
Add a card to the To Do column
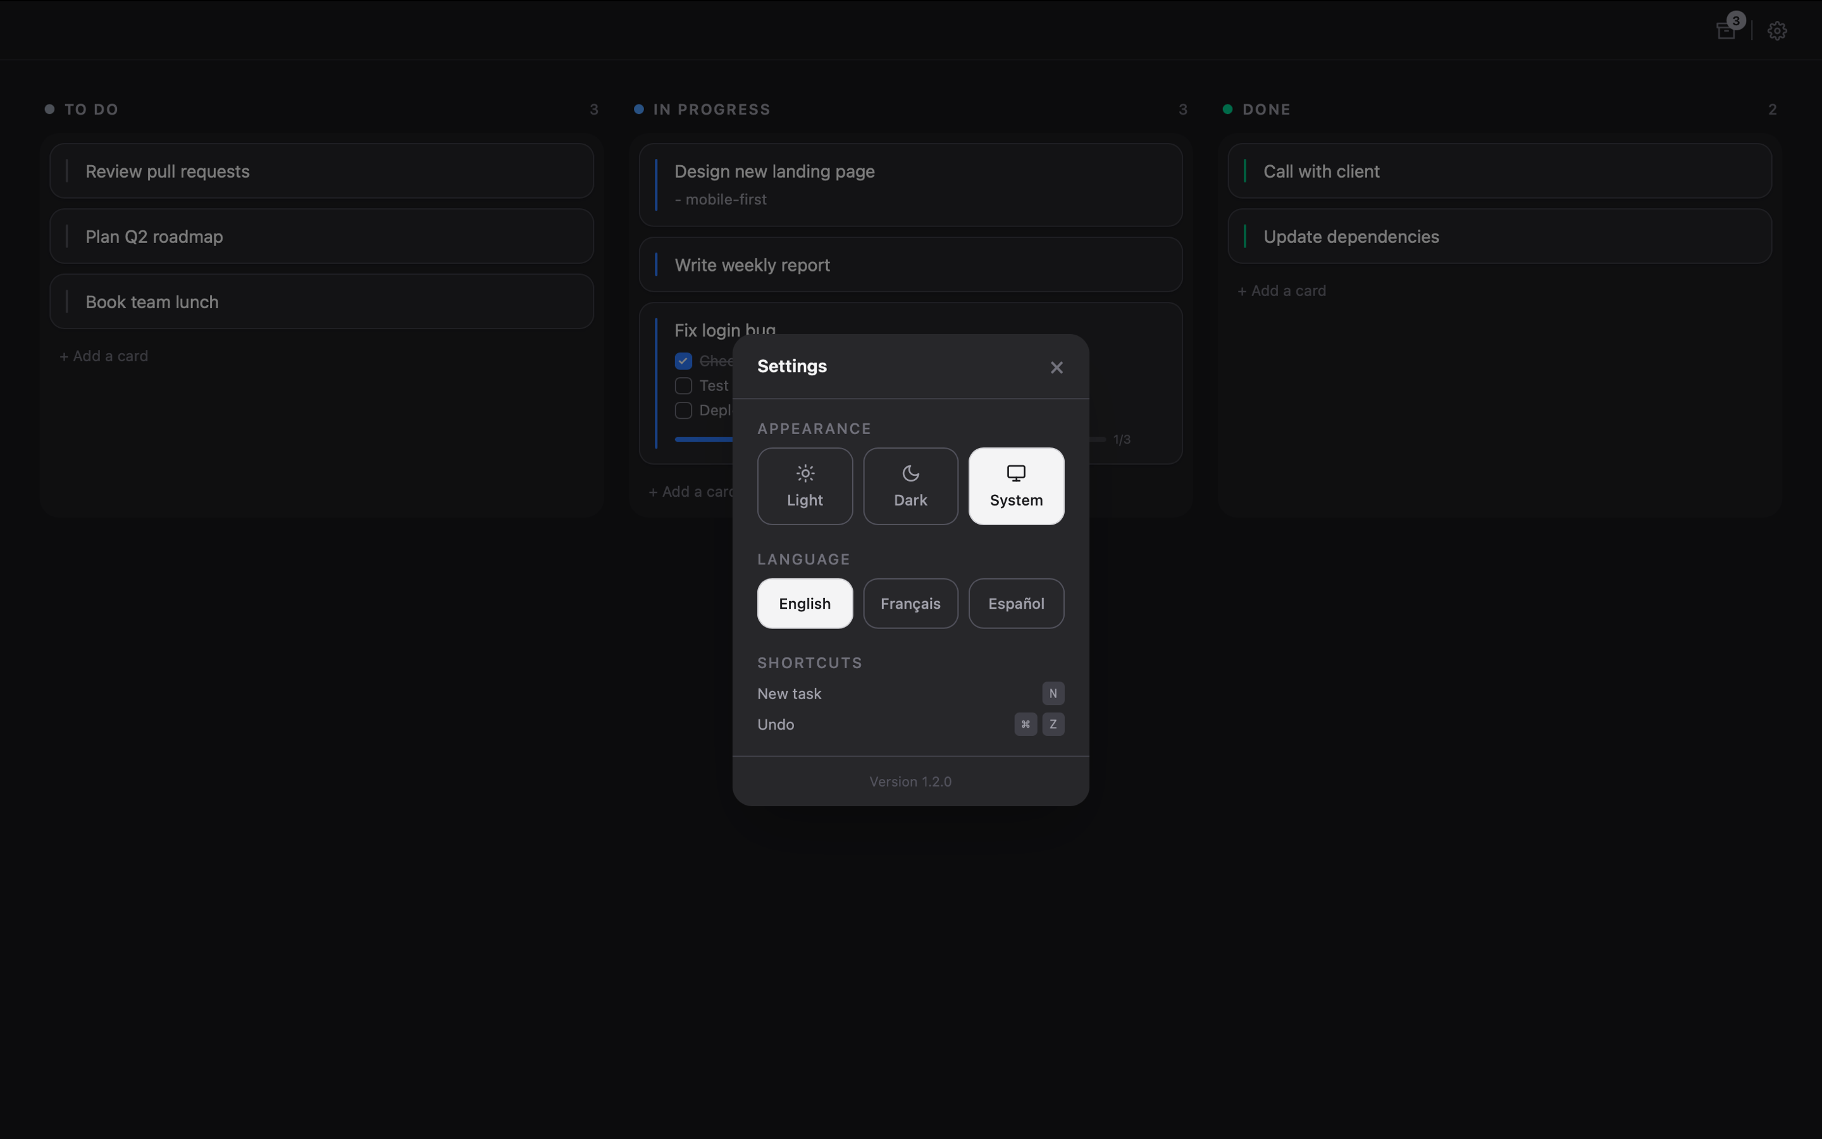coord(104,356)
